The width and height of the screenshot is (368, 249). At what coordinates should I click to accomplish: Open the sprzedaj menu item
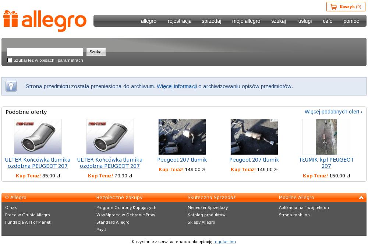(x=211, y=21)
